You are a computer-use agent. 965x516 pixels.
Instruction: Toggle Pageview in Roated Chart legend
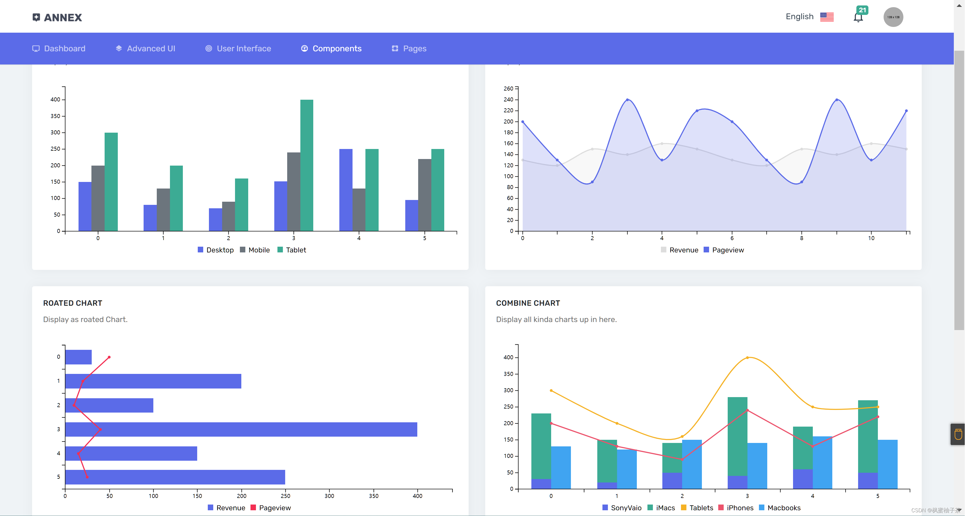point(271,508)
